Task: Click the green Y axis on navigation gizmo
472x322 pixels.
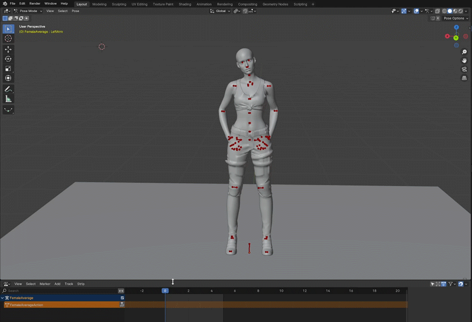Action: point(456,38)
